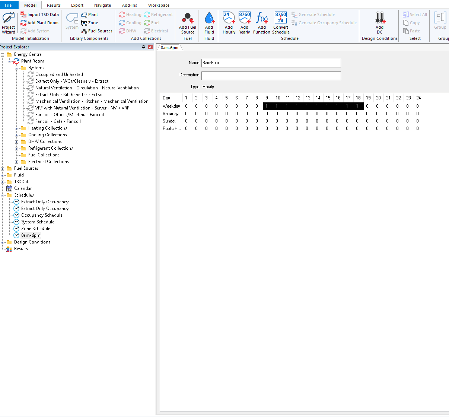Click Import TSD Data in the ribbon
Image resolution: width=449 pixels, height=417 pixels.
39,15
